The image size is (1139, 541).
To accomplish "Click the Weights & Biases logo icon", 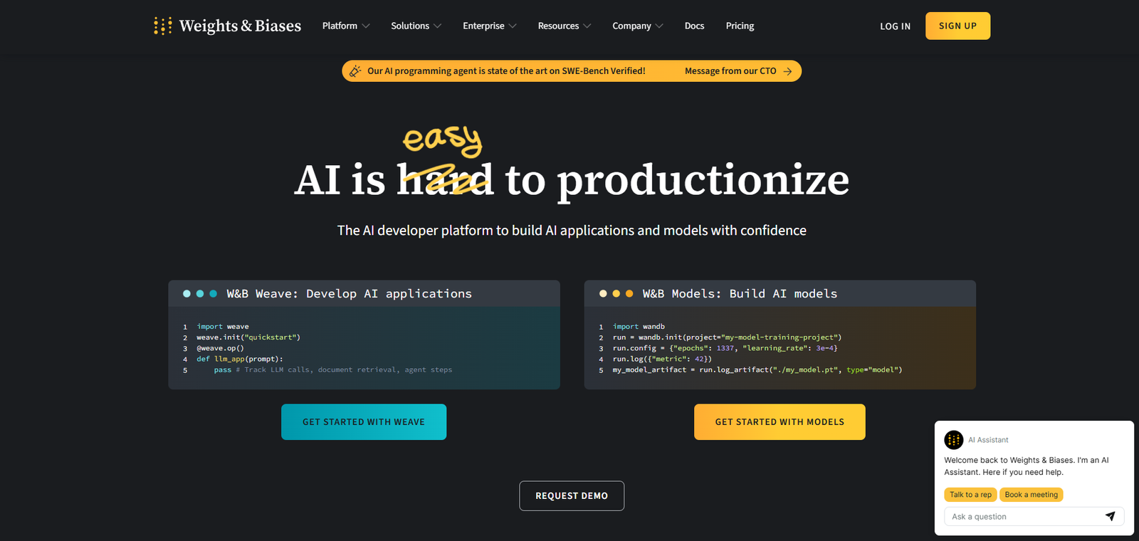I will coord(162,26).
